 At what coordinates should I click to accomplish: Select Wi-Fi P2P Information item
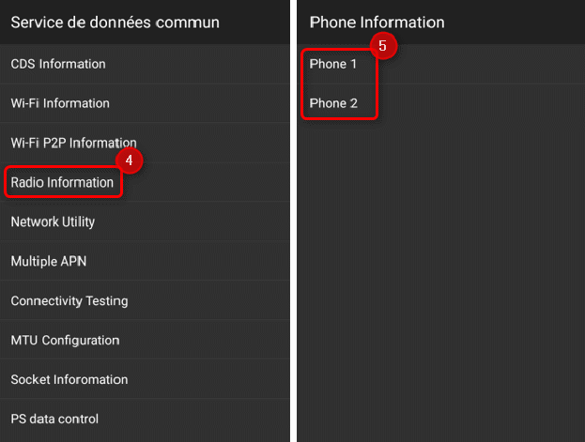click(145, 143)
